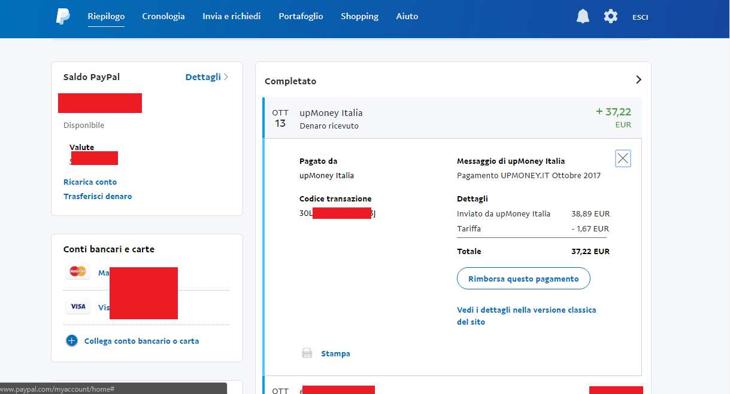Viewport: 730px width, 394px height.
Task: Go to the Riepilogo tab
Action: [x=106, y=17]
